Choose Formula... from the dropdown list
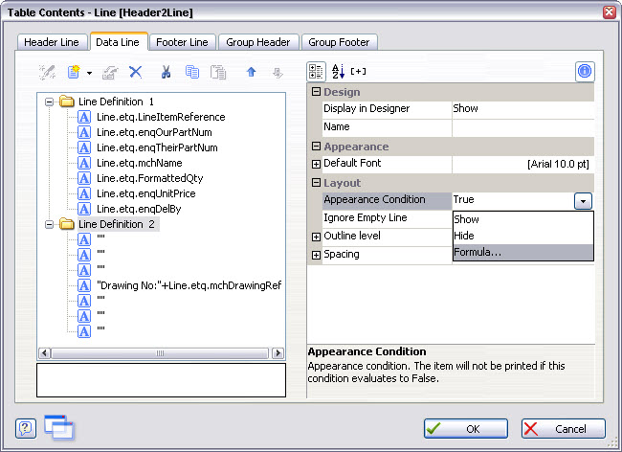This screenshot has width=622, height=452. pyautogui.click(x=522, y=253)
